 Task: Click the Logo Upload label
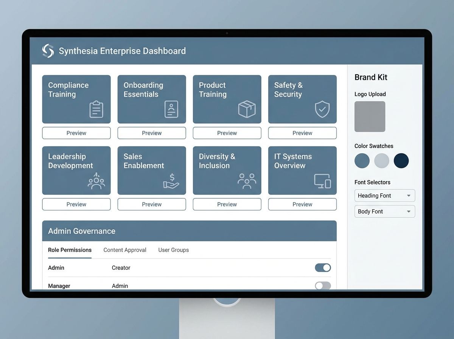click(370, 94)
